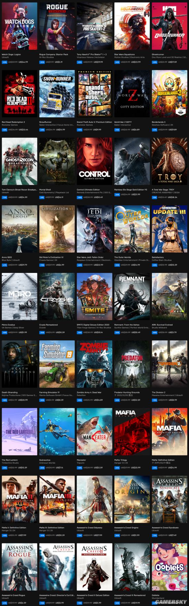Click the 'Glumberland' developer text
189x606 pixels.
pyautogui.click(x=158, y=598)
